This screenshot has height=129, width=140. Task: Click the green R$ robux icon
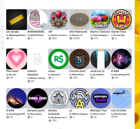[59, 59]
